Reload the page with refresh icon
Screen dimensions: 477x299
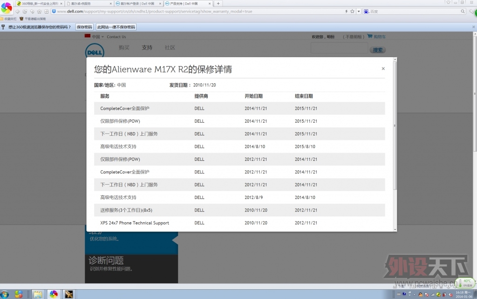(x=25, y=12)
